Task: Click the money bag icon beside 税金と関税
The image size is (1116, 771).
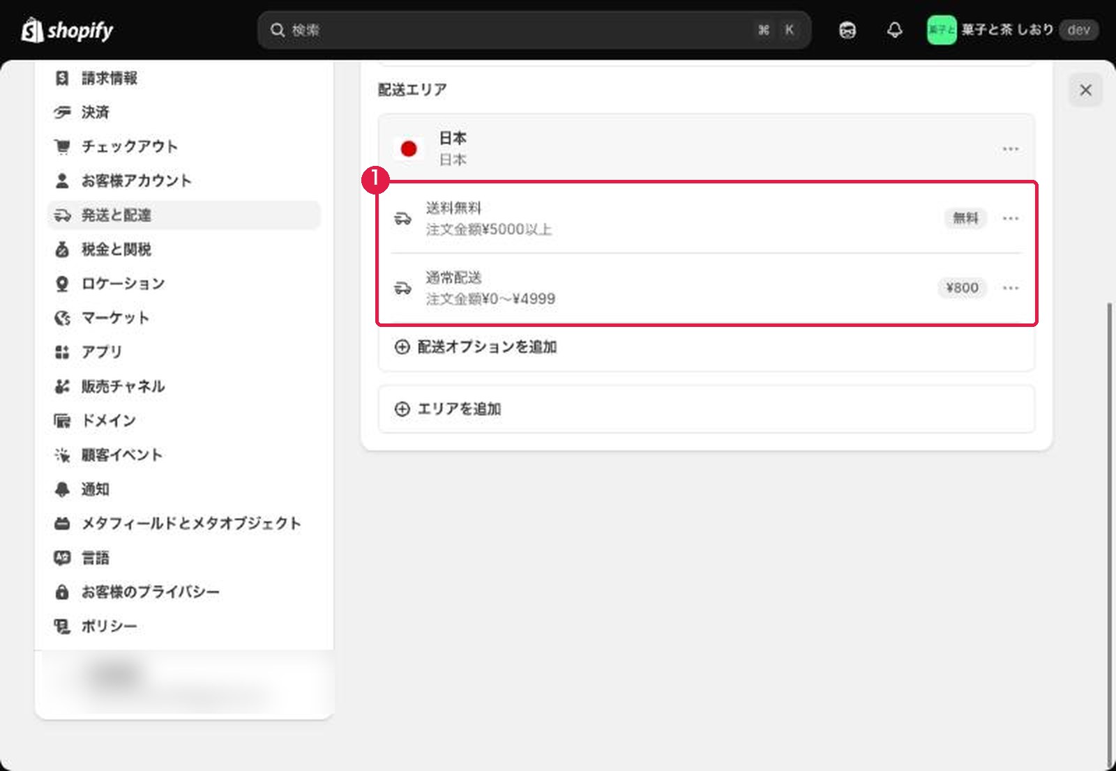Action: coord(62,249)
